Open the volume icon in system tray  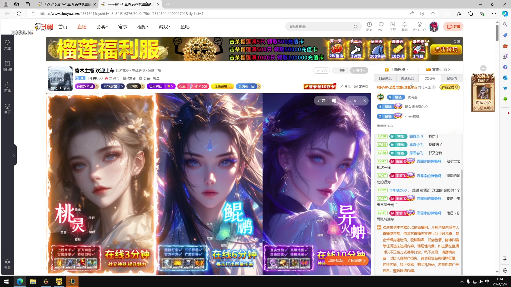pos(481,282)
